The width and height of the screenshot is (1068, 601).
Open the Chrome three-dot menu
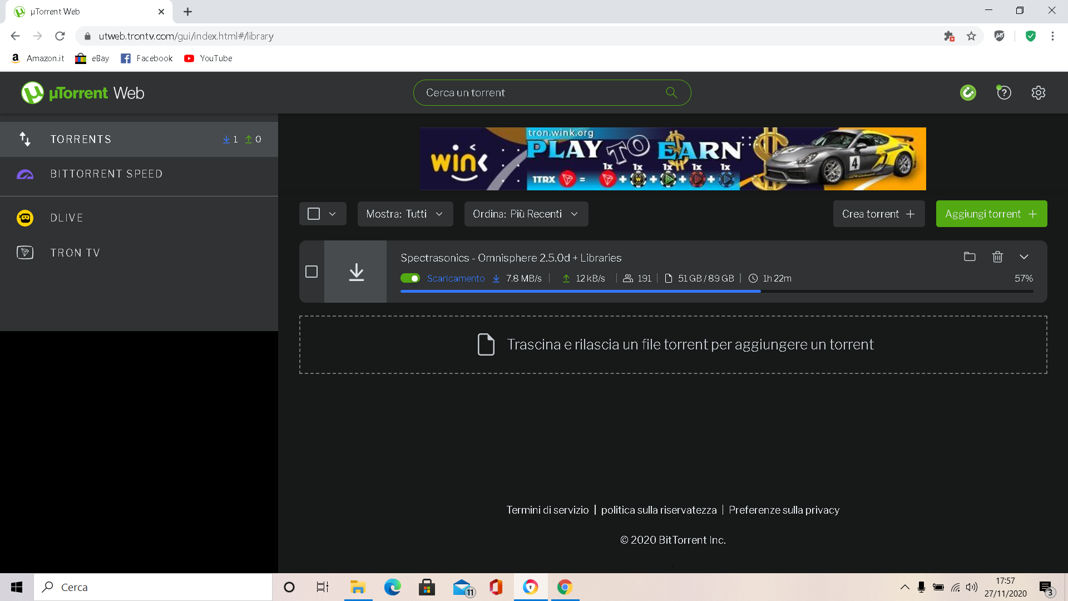point(1052,36)
